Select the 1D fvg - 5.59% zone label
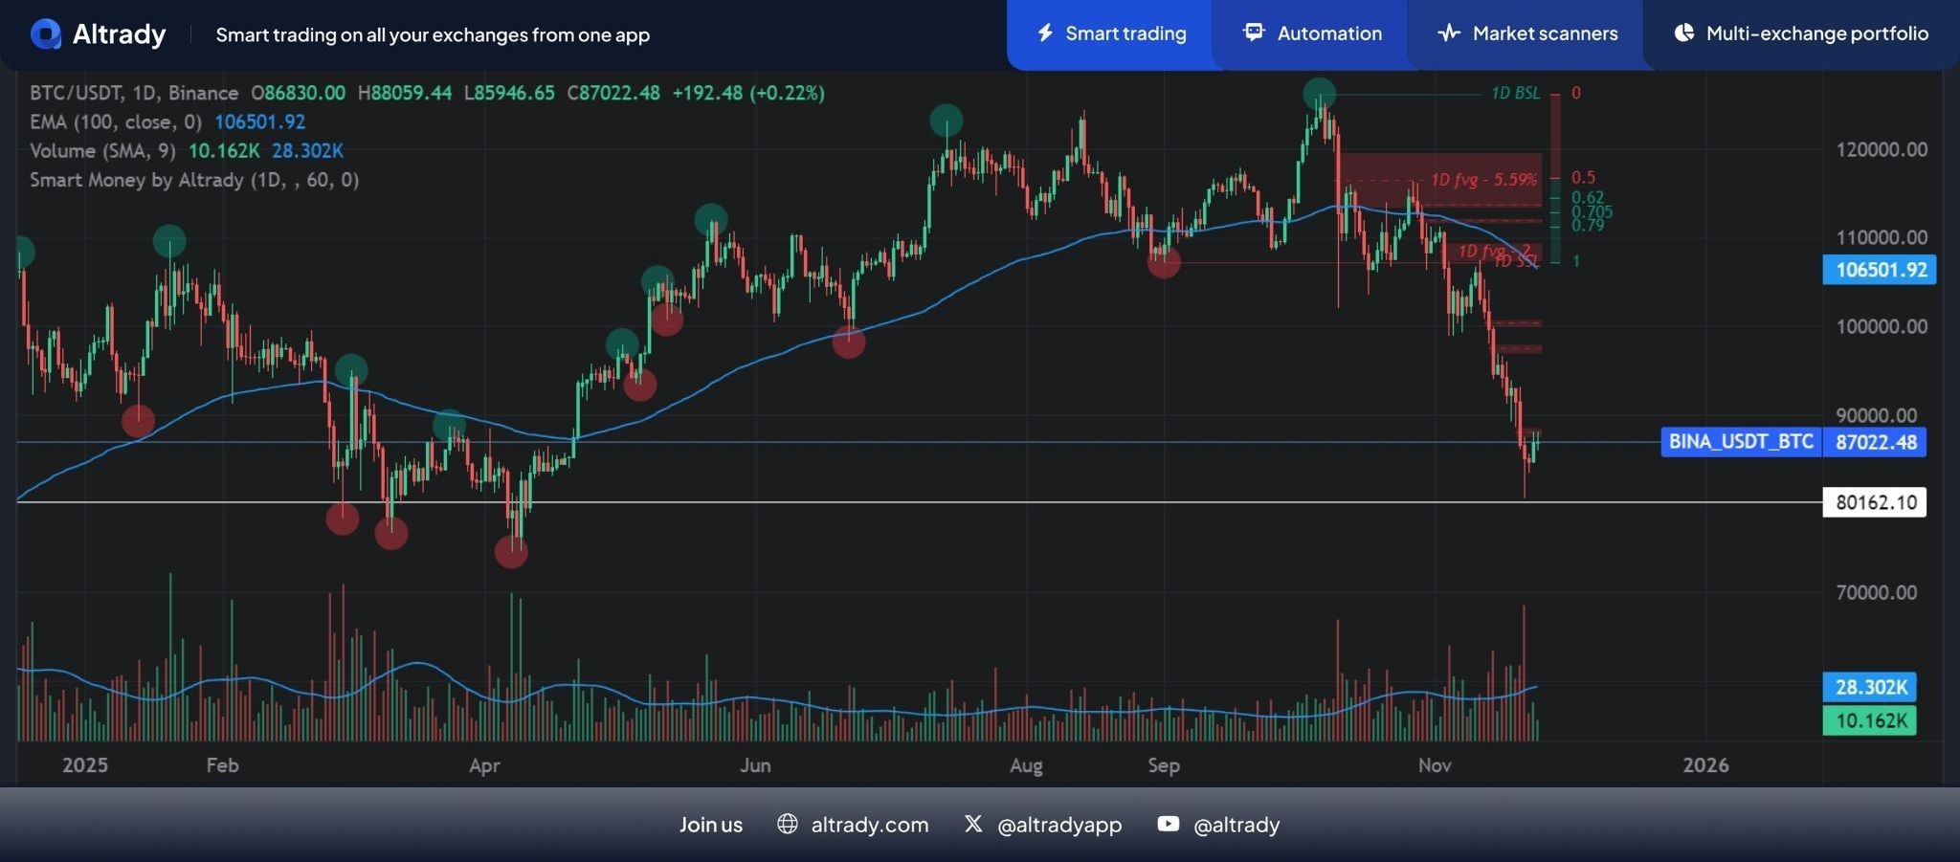Image resolution: width=1960 pixels, height=862 pixels. (1482, 180)
